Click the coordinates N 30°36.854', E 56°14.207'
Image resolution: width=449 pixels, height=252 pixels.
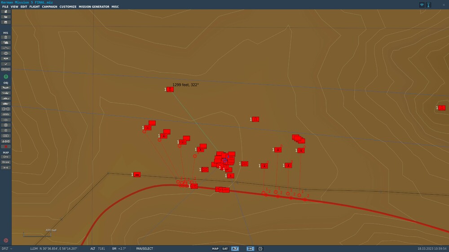[58, 249]
